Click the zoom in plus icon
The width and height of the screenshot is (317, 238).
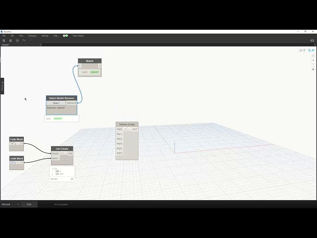coord(313,60)
